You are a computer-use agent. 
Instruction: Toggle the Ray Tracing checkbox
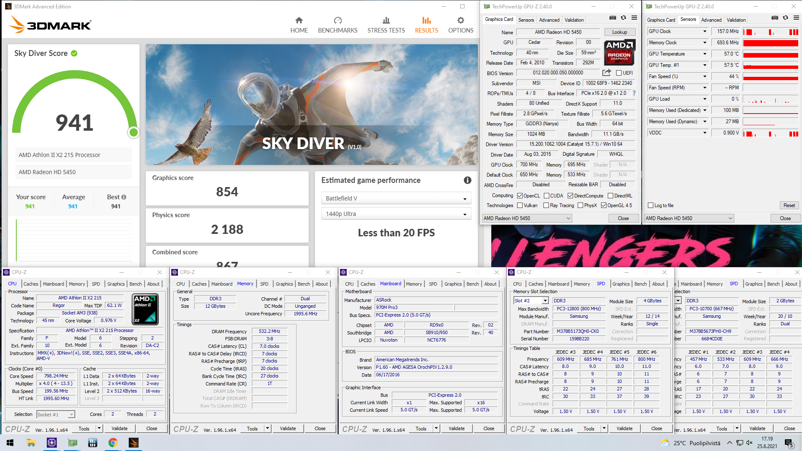coord(546,205)
